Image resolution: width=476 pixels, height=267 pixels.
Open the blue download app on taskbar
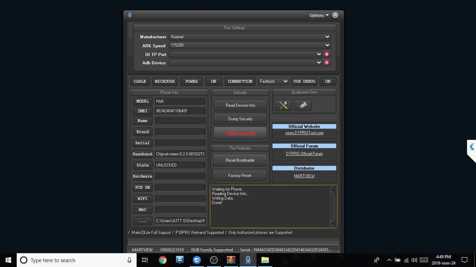[180, 260]
